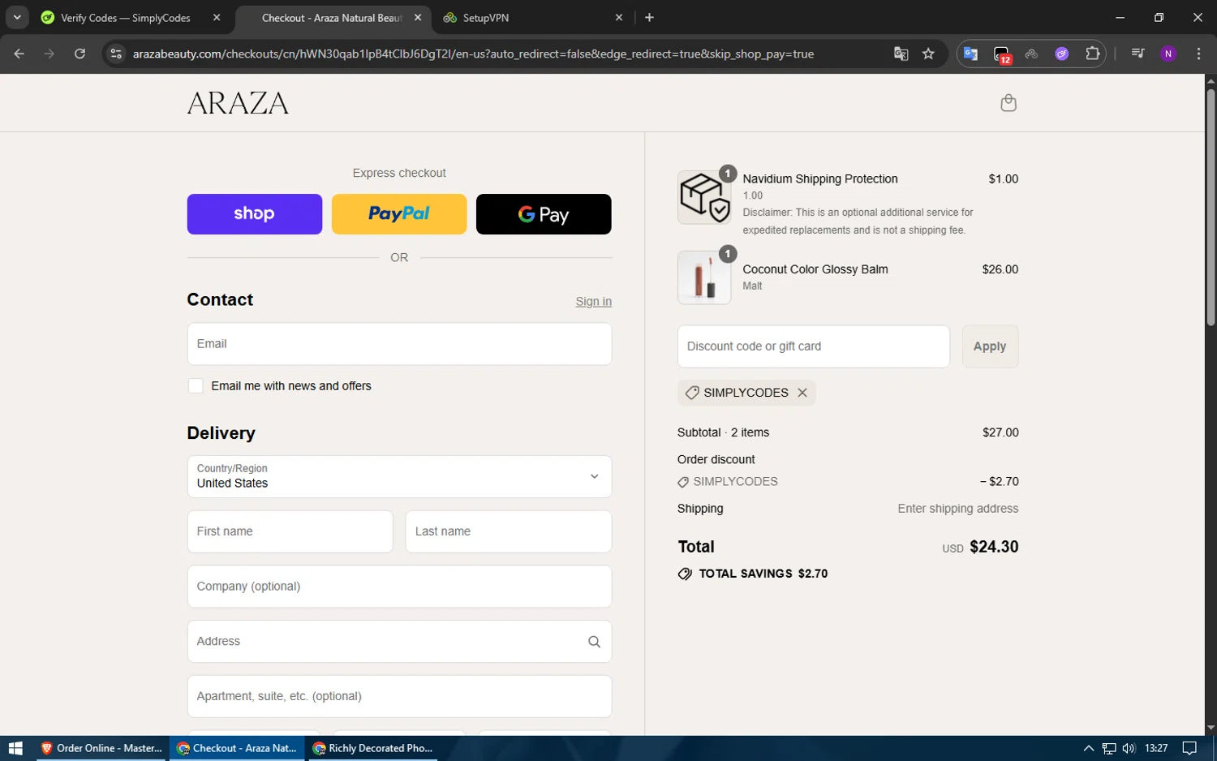This screenshot has width=1217, height=761.
Task: Open the browser extensions puzzle icon
Action: point(1093,54)
